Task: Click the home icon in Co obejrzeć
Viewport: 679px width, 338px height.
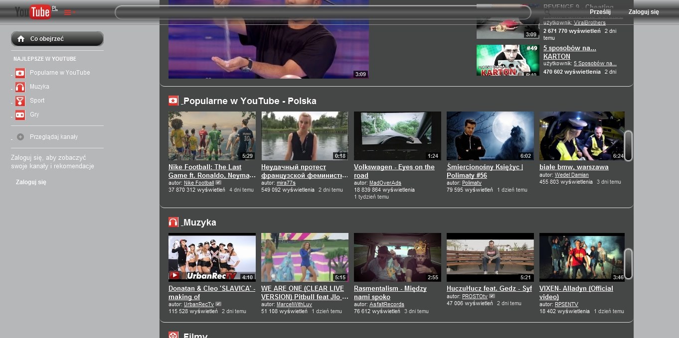Action: [x=21, y=39]
